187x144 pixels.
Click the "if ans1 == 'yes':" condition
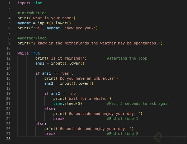click(54, 73)
